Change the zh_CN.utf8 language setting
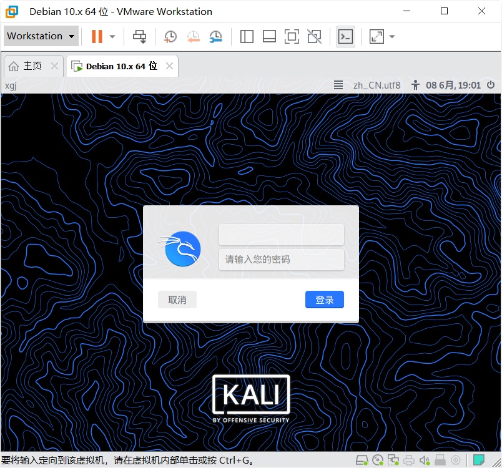Screen dimensions: 502x468 point(377,85)
